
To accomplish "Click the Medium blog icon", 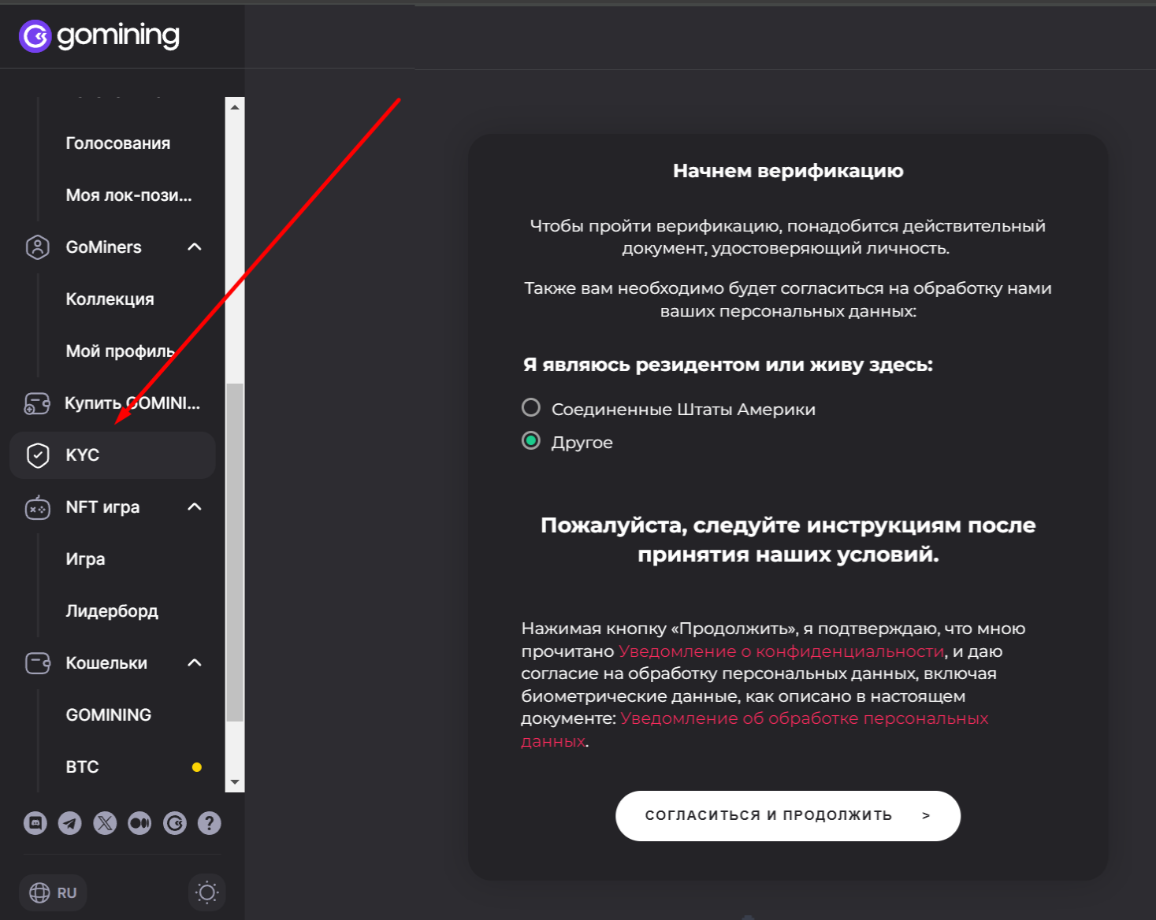I will [139, 823].
